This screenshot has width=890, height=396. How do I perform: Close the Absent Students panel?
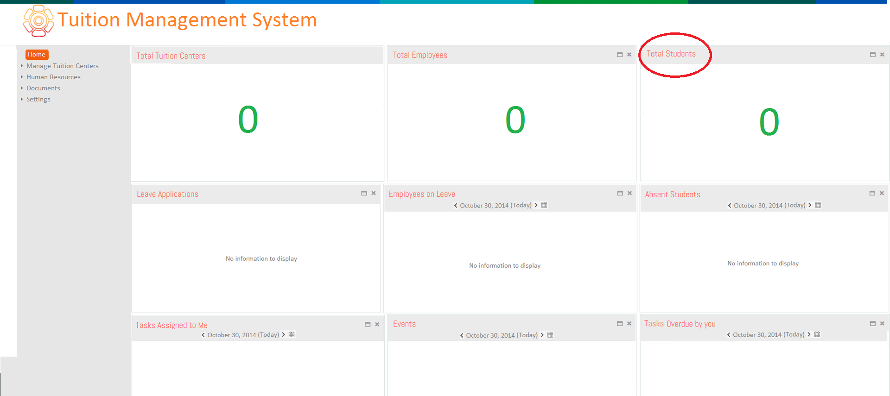tap(882, 193)
